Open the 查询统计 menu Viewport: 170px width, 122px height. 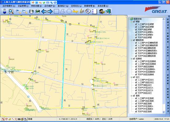(63, 6)
